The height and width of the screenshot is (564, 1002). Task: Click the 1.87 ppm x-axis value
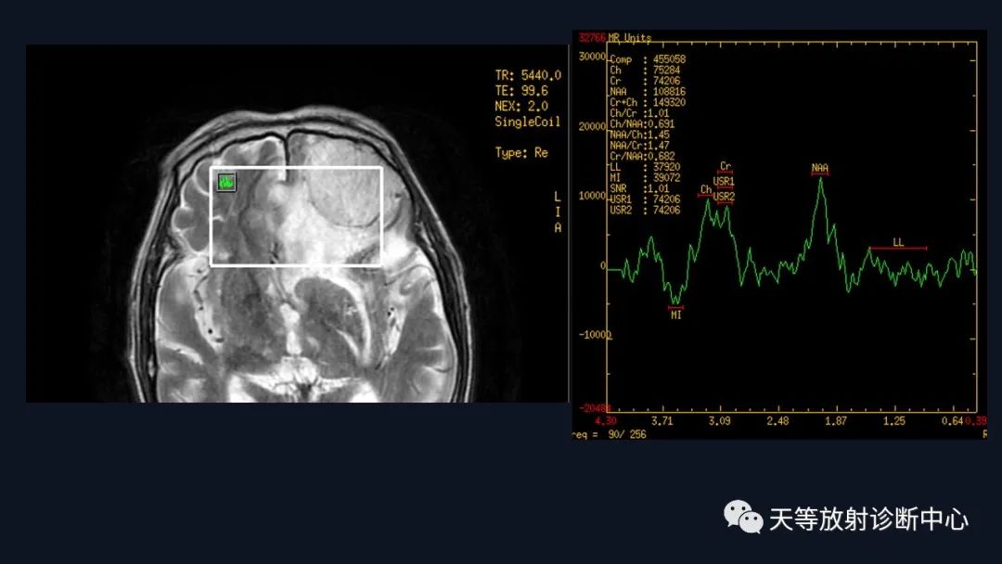click(x=836, y=421)
